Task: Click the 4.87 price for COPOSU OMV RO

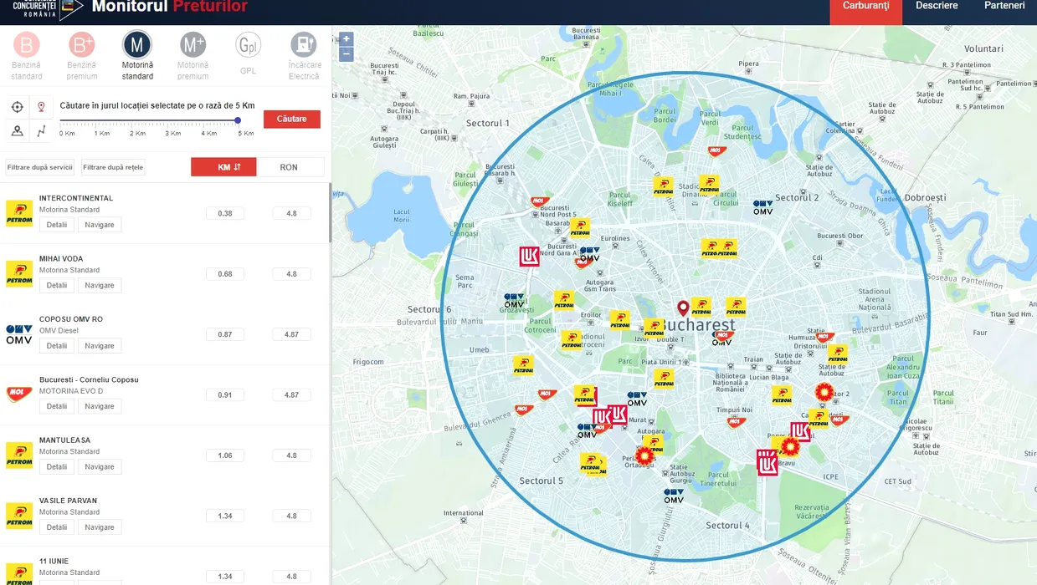Action: coord(291,334)
